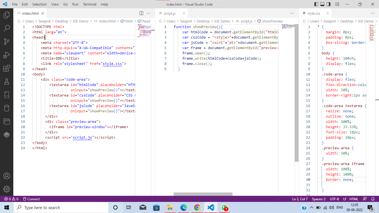Screen dimensions: 379x213
Task: Toggle the Primary Side Bar layout control
Action: click(x=316, y=4)
